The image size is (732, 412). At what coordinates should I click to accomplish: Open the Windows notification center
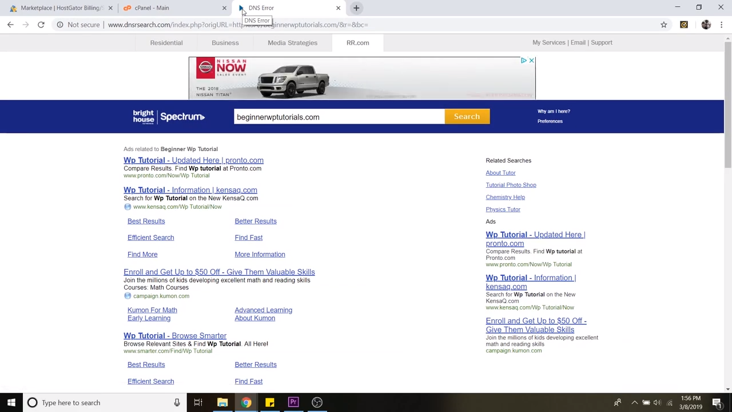717,403
